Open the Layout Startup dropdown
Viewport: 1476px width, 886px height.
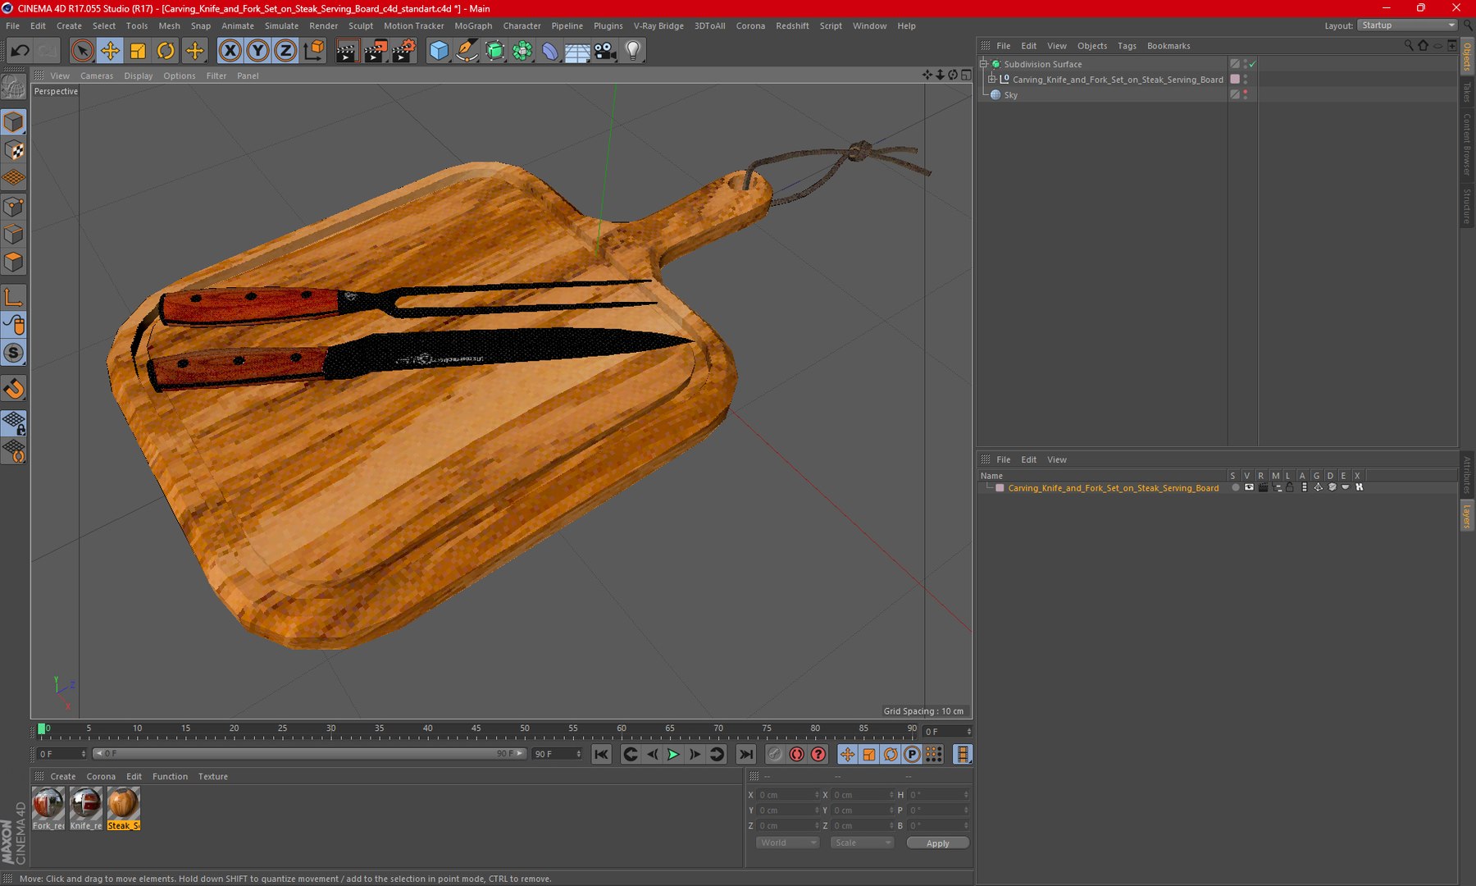click(1407, 25)
